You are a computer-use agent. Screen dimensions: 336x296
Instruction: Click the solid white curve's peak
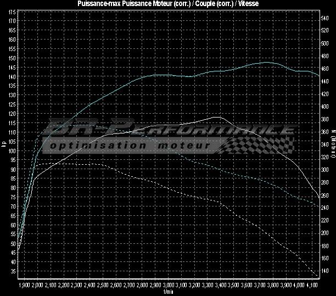217,117
